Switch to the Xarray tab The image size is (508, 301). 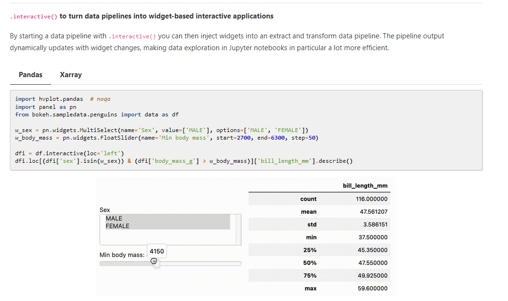pyautogui.click(x=70, y=74)
